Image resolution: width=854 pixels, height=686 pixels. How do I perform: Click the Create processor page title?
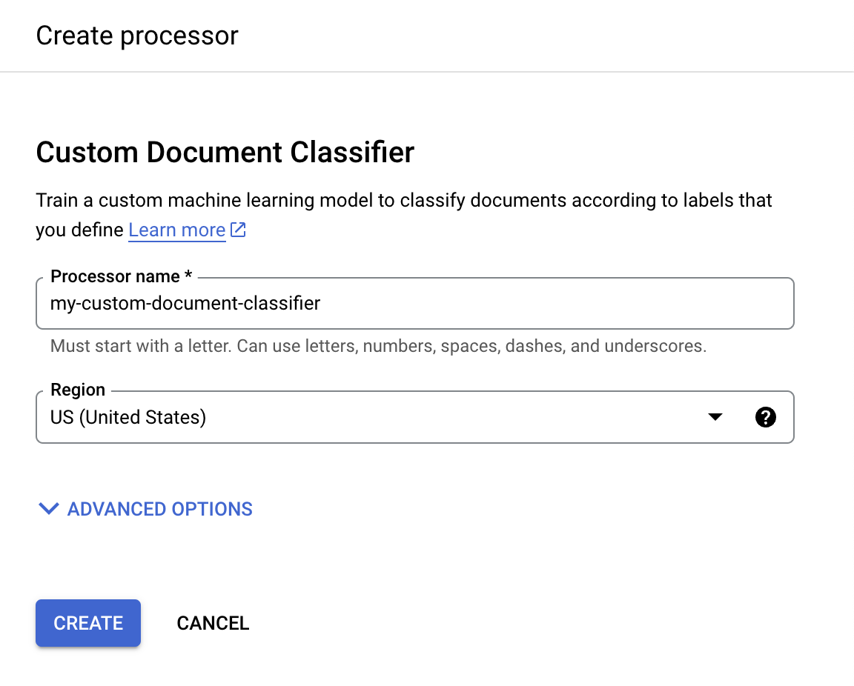[137, 35]
